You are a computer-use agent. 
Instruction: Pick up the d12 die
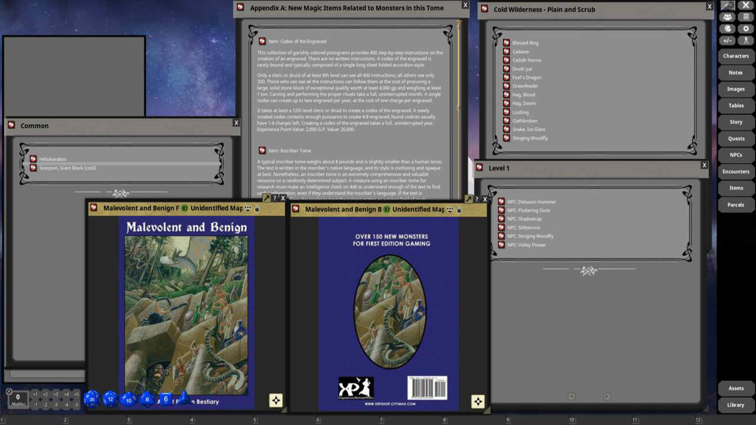point(110,399)
